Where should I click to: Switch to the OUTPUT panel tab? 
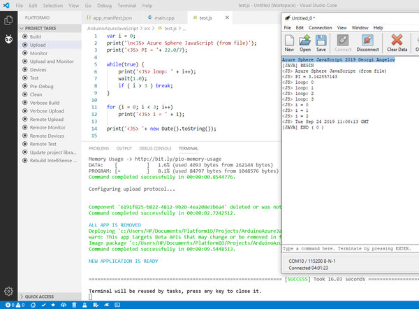(124, 148)
